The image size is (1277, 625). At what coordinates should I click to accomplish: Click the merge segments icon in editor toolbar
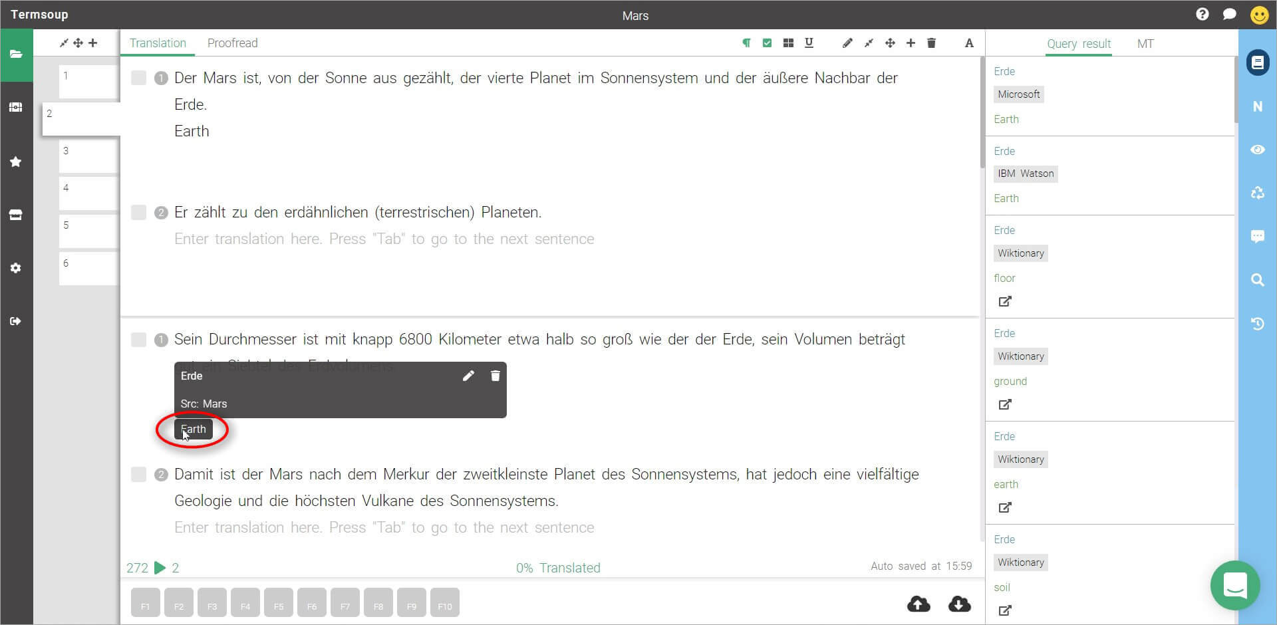(869, 43)
